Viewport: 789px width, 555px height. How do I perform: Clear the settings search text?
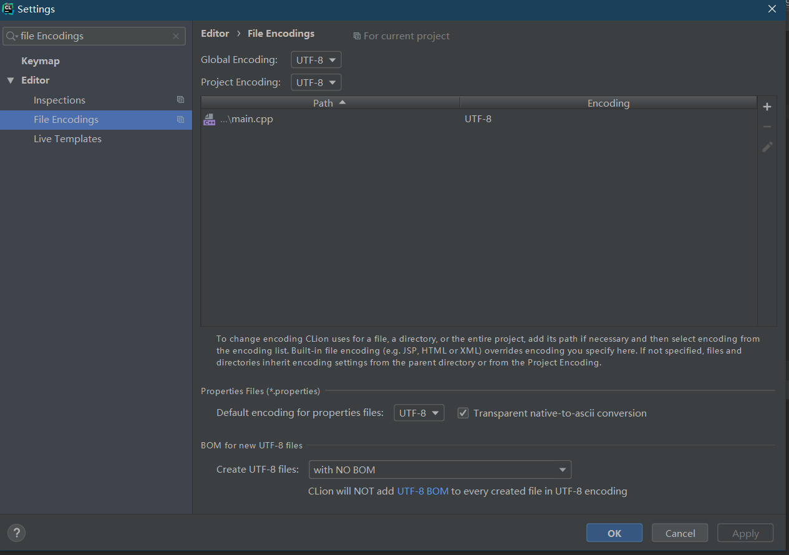[176, 36]
